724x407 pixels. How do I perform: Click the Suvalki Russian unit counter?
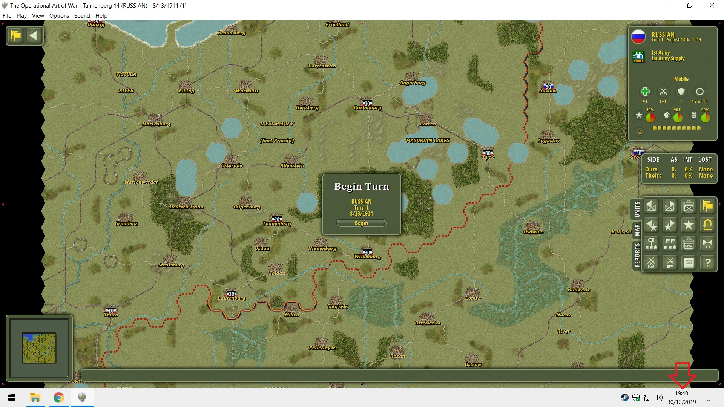point(548,87)
